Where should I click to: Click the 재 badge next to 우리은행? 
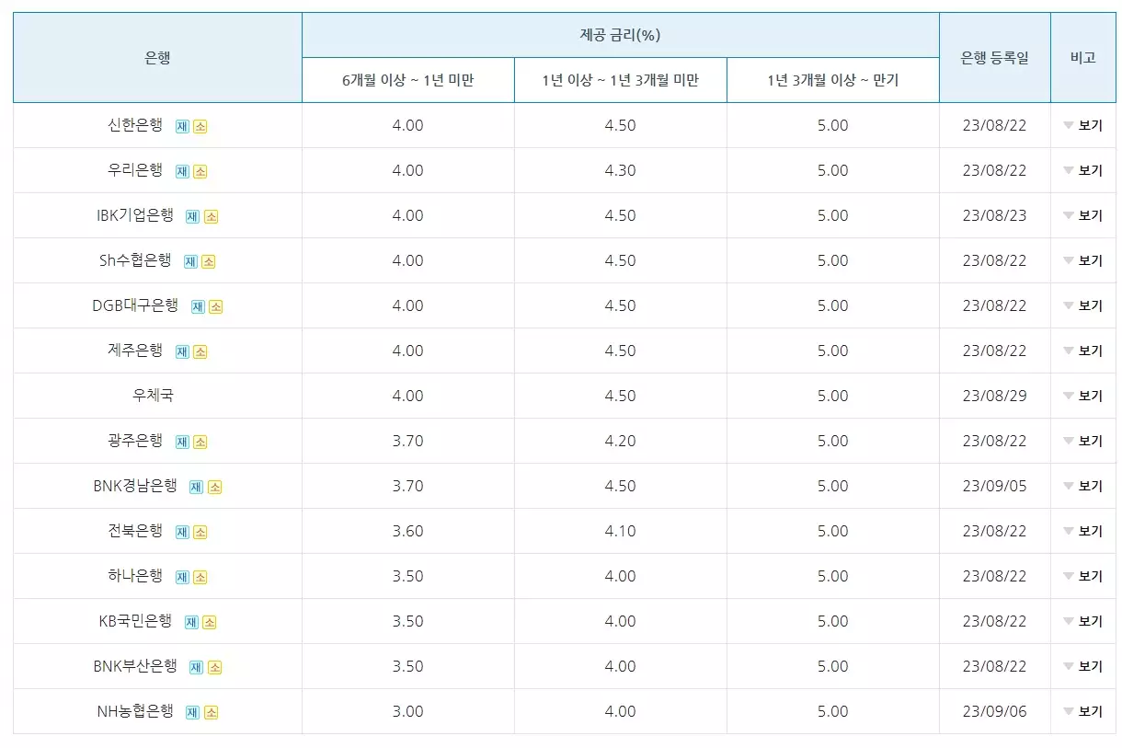[182, 171]
